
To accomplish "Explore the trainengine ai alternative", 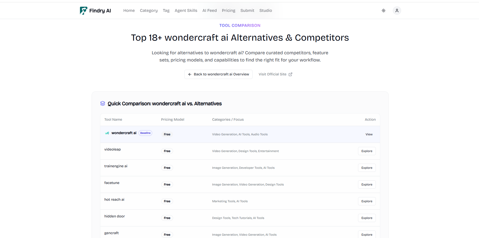I will [x=367, y=168].
